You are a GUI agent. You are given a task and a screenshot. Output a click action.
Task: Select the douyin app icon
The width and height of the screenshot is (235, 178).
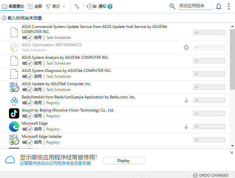click(14, 113)
